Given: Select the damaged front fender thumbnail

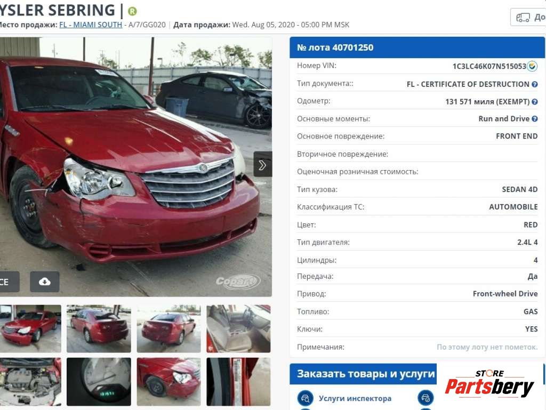Looking at the screenshot, I should (x=169, y=382).
